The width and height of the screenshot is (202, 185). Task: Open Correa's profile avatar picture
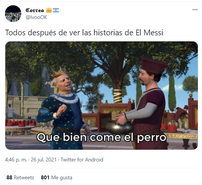pos(13,14)
